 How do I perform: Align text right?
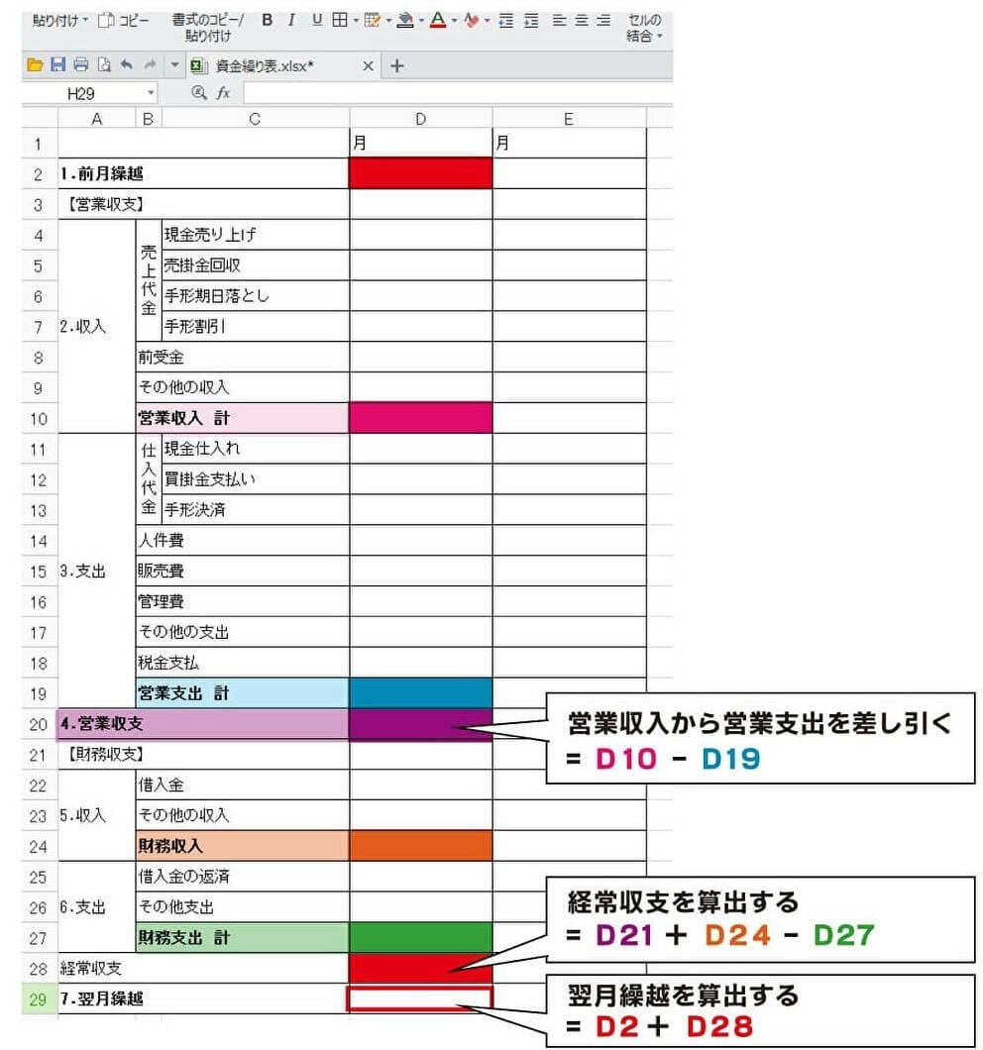603,21
